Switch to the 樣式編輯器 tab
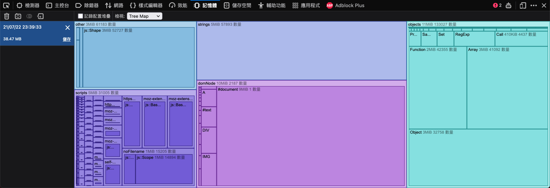 tap(146, 5)
